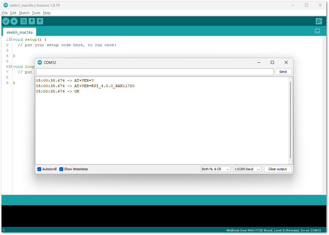Screen dimensions: 329x235
Task: Click the setup code comment on line 2
Action: click(x=67, y=45)
